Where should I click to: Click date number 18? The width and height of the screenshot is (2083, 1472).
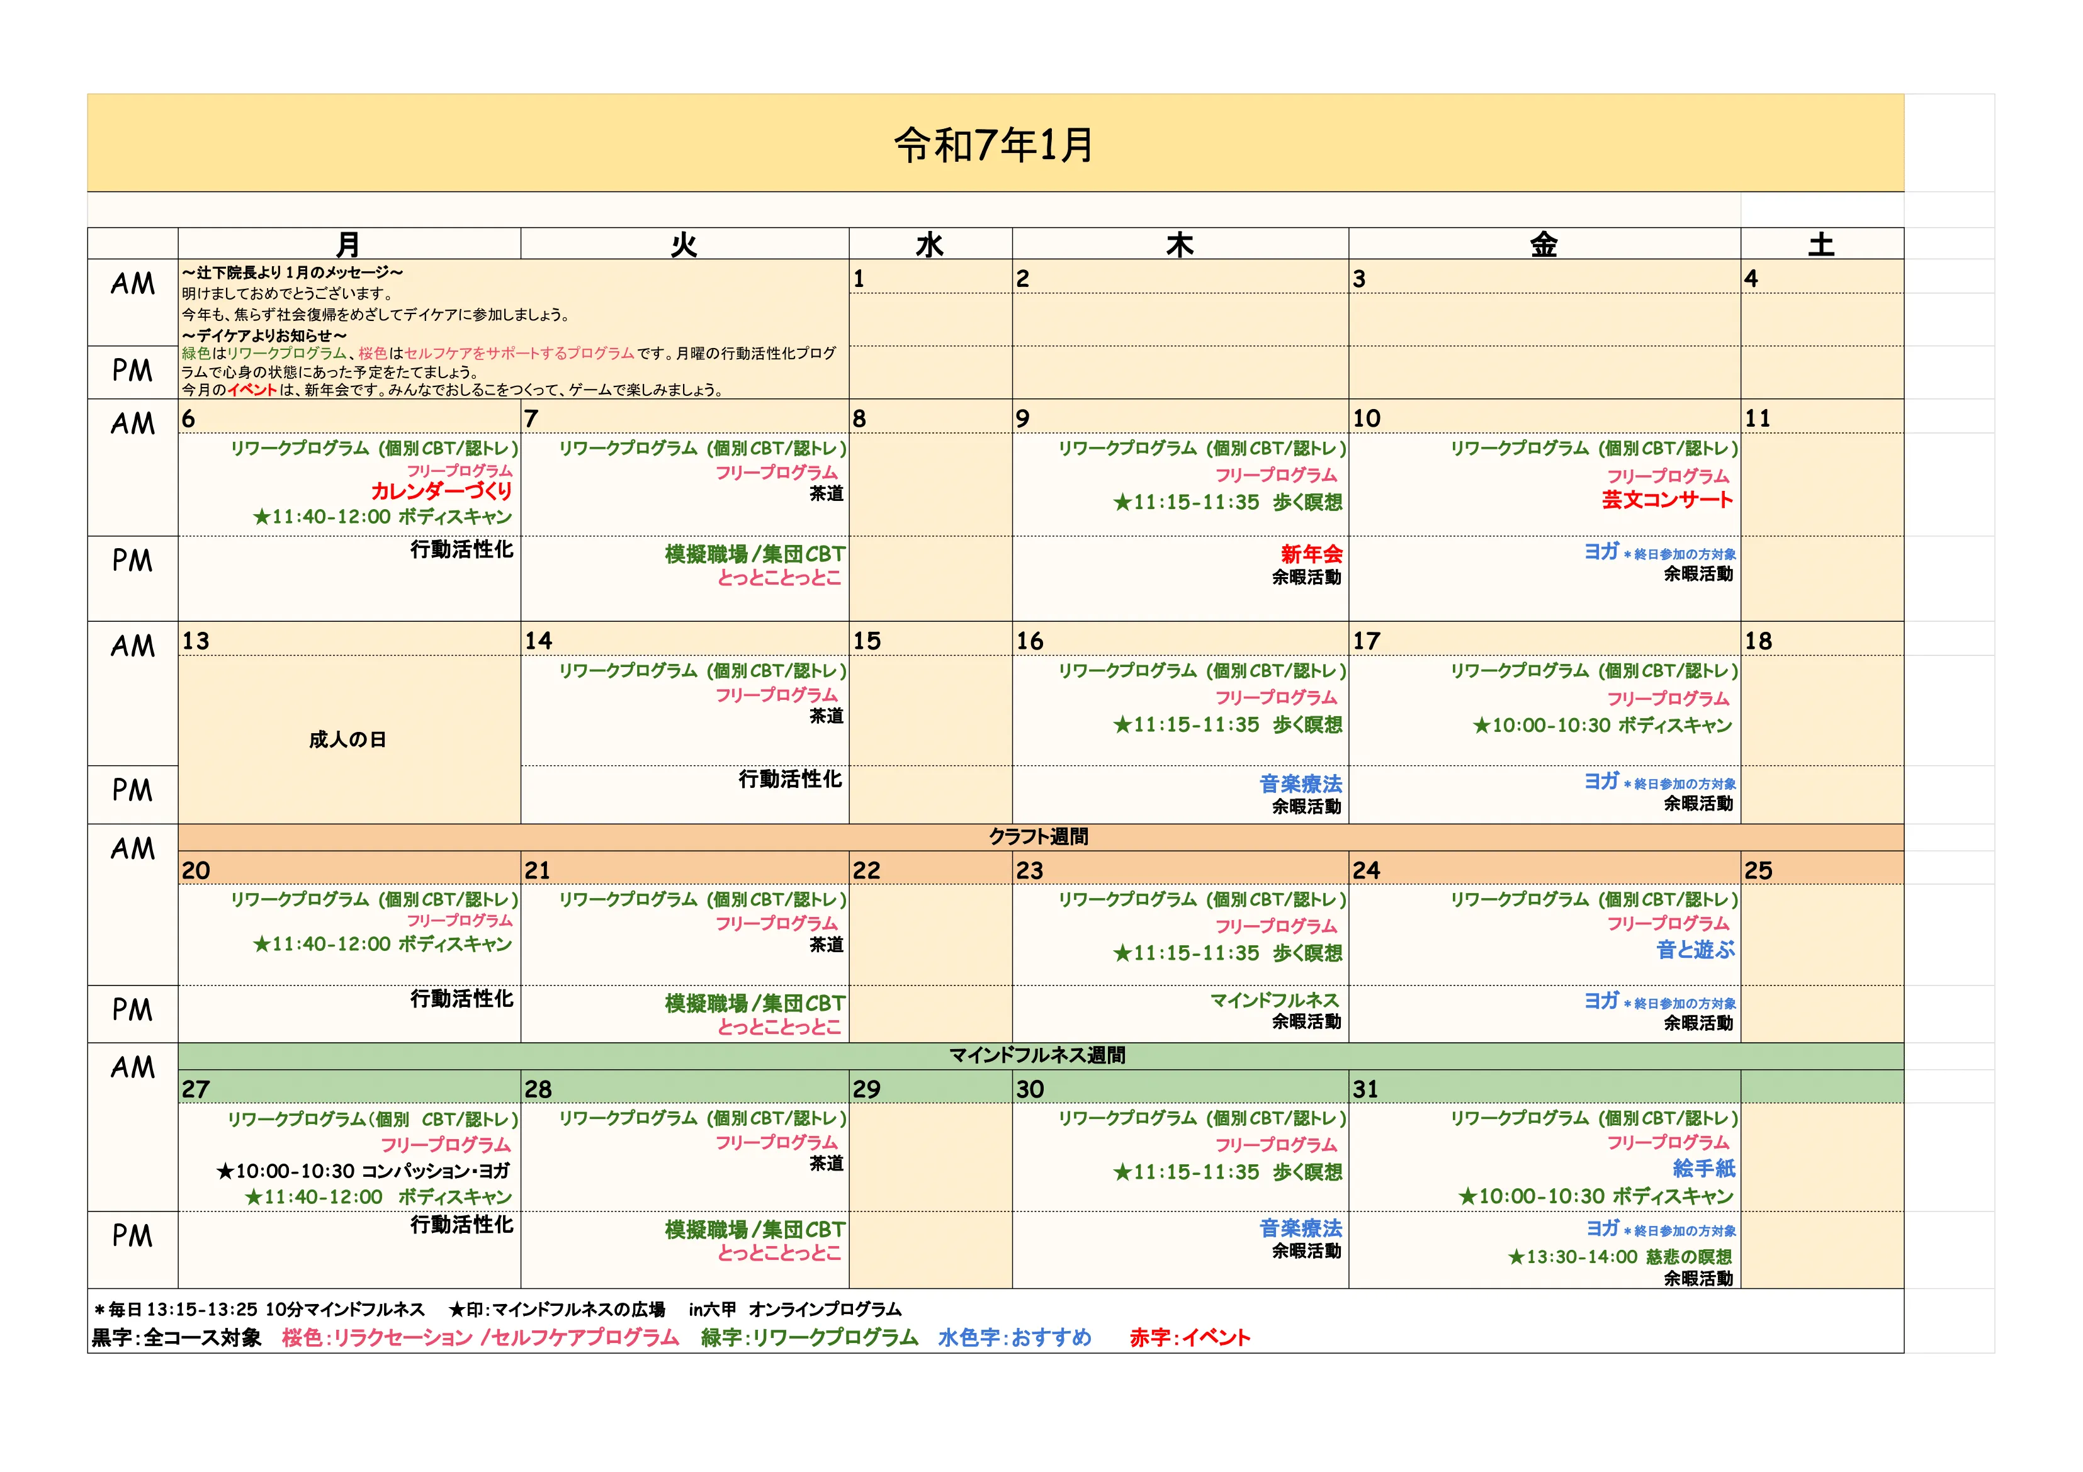[1758, 641]
